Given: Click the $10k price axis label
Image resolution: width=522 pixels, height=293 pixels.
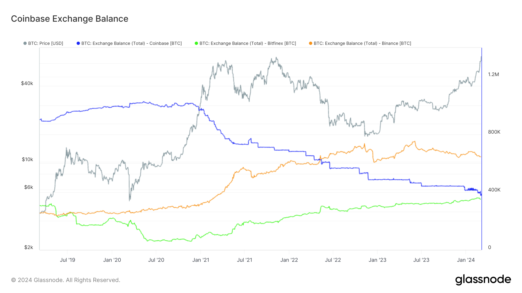Looking at the screenshot, I should click(27, 160).
